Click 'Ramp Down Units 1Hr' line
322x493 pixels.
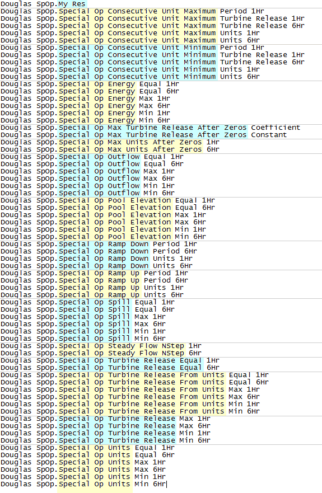[x=96, y=259]
